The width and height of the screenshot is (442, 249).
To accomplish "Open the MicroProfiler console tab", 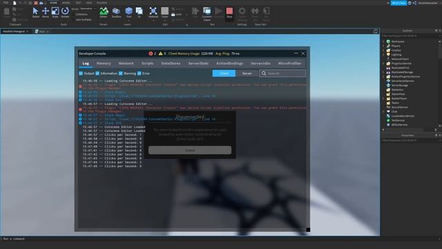I will click(x=290, y=64).
